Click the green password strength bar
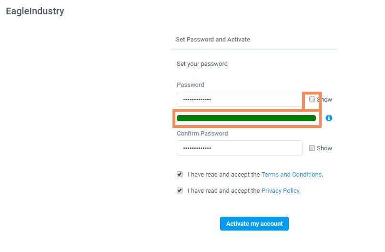 [246, 118]
